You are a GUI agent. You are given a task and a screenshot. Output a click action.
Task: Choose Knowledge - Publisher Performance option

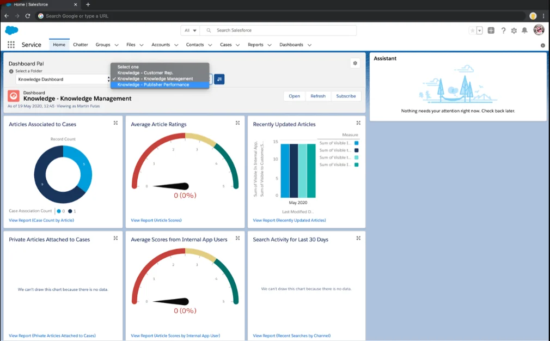pyautogui.click(x=160, y=84)
